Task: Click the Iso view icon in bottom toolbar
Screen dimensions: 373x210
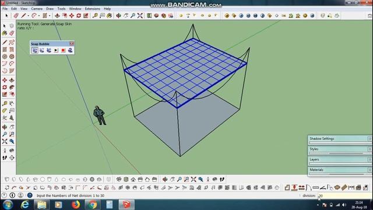Action: pyautogui.click(x=119, y=179)
